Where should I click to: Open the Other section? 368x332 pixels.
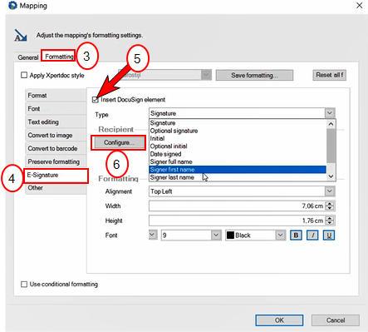pos(56,188)
